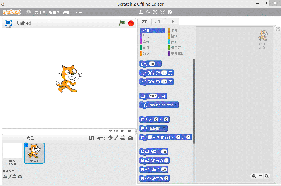Open the 编辑 menu
Viewport: 281px width, 186px height.
[54, 12]
